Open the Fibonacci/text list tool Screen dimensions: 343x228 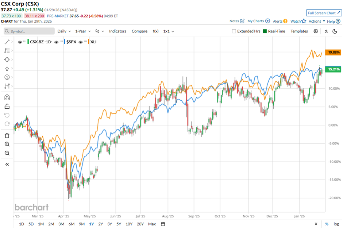coord(7,51)
